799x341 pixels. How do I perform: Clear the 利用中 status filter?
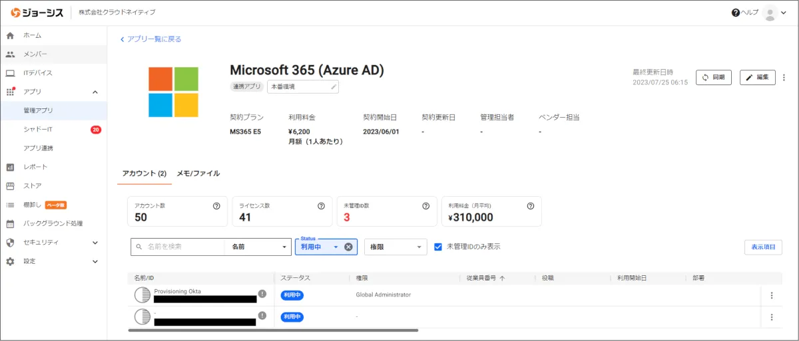tap(348, 247)
